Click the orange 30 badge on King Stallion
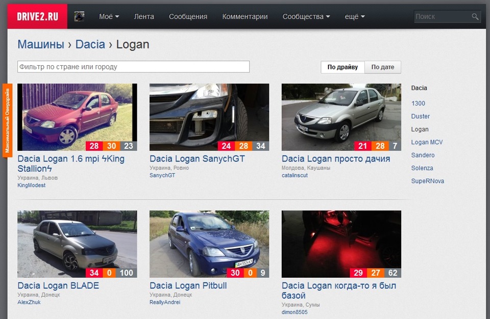Viewport: 490px width, 319px height. click(x=112, y=146)
